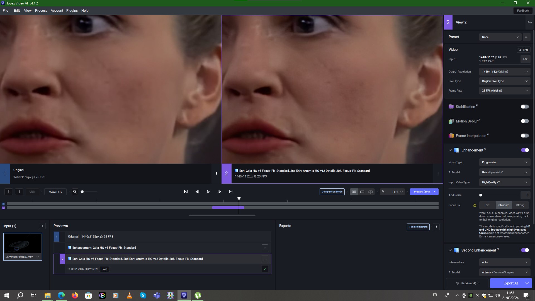Open the Process menu

click(41, 11)
